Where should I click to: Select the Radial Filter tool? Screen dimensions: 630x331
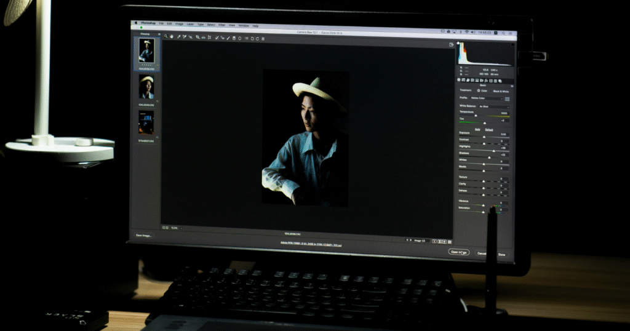(239, 38)
